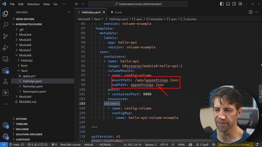
Task: Go back with the left arrow
Action: (x=77, y=4)
